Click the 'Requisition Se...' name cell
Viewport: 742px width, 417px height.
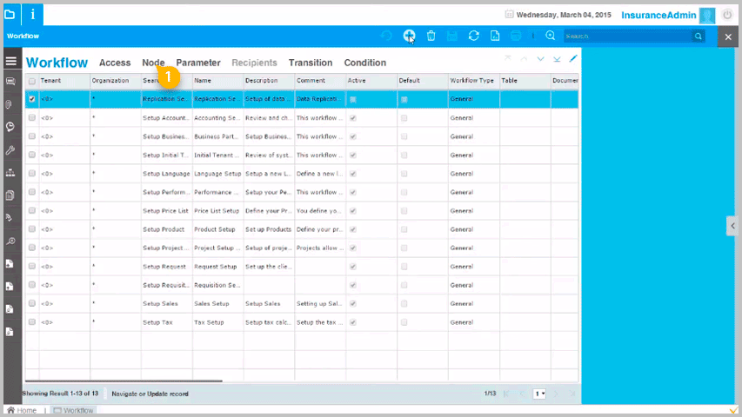217,285
